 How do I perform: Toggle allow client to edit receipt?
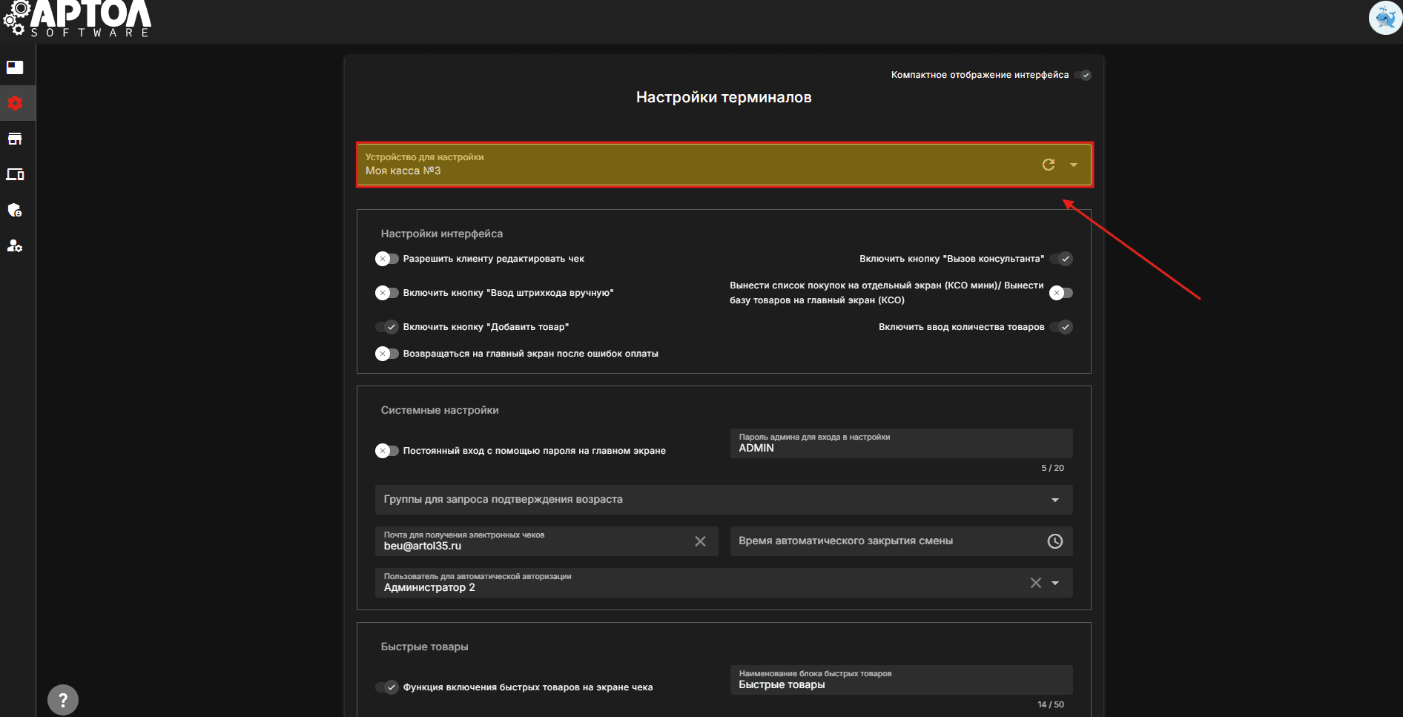(x=386, y=259)
